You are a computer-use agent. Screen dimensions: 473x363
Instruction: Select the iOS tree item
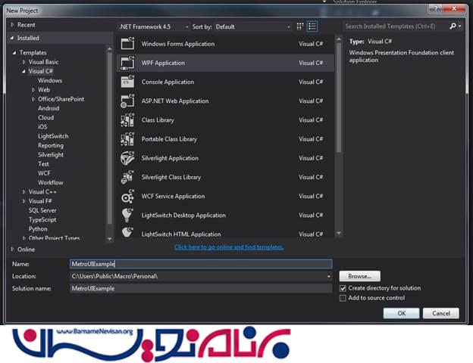click(x=42, y=127)
